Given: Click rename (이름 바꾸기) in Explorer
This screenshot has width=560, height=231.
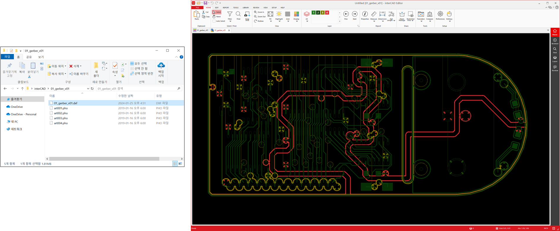Looking at the screenshot, I should click(x=79, y=74).
